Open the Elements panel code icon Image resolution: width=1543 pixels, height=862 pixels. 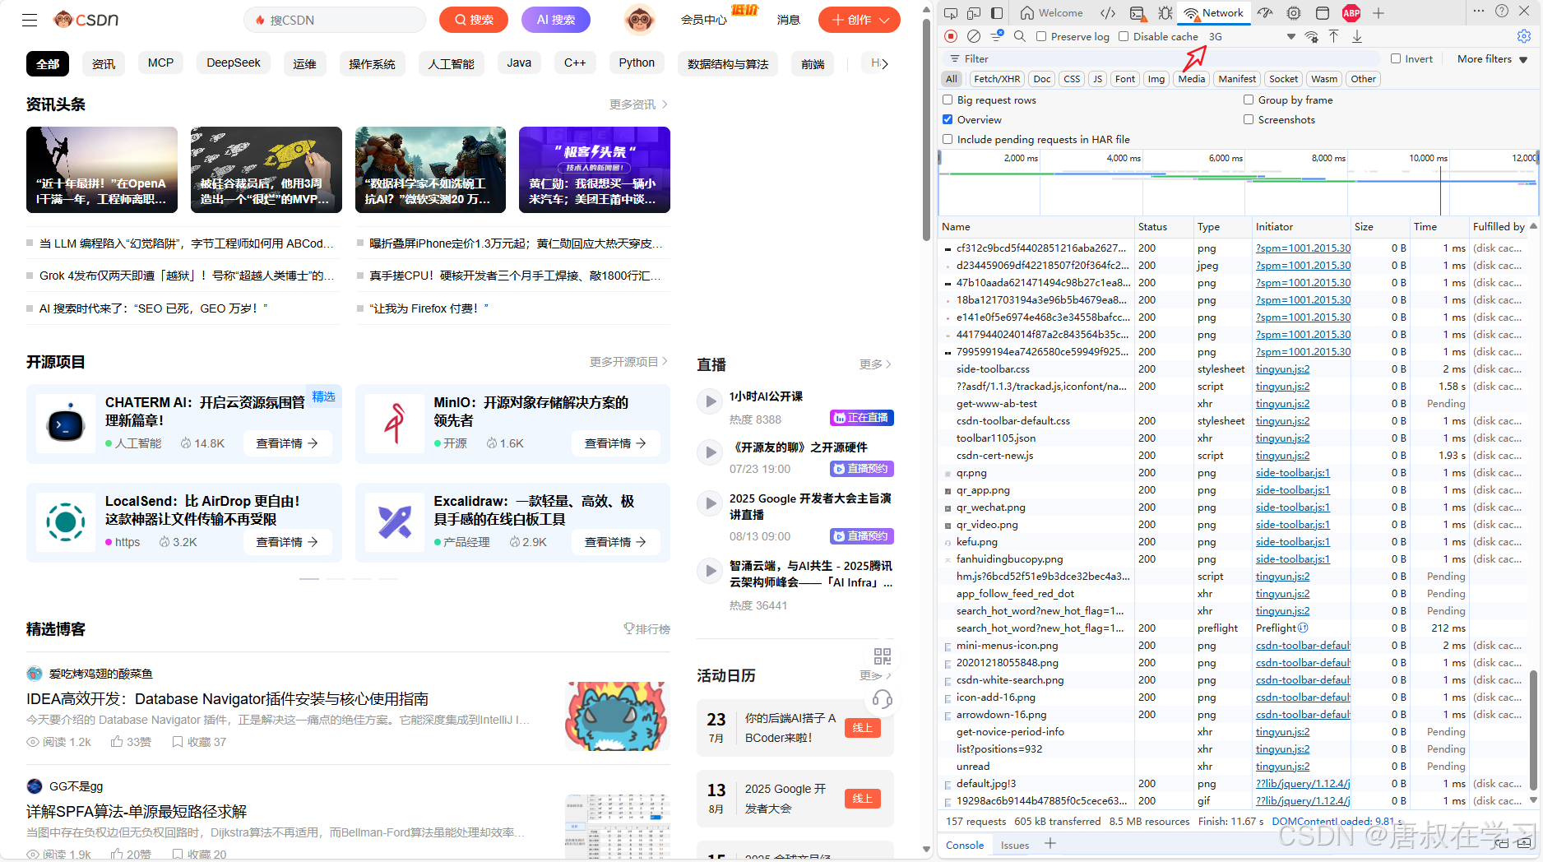[x=1108, y=13]
